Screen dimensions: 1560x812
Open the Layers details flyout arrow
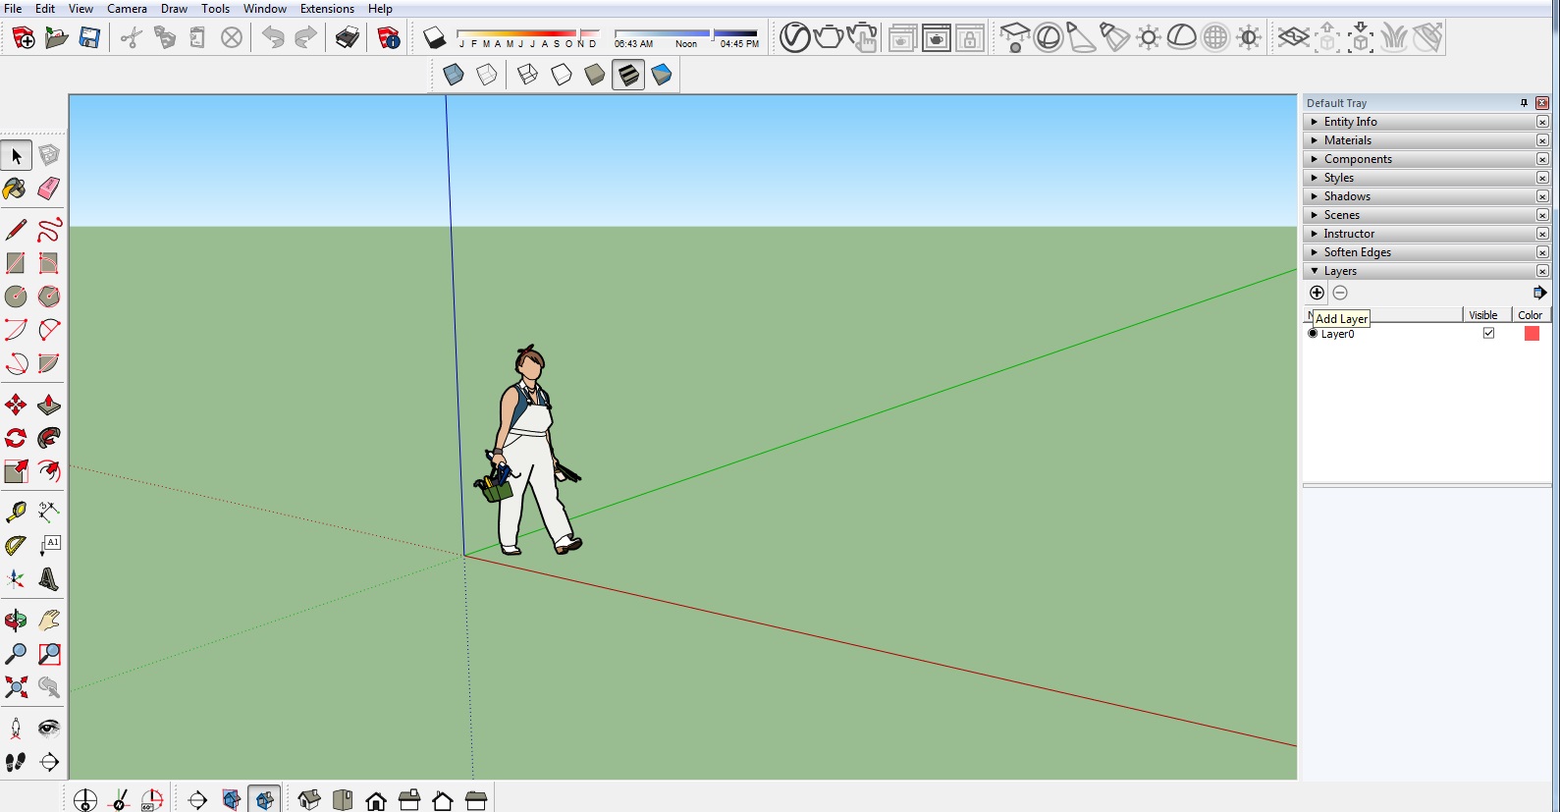click(x=1539, y=293)
